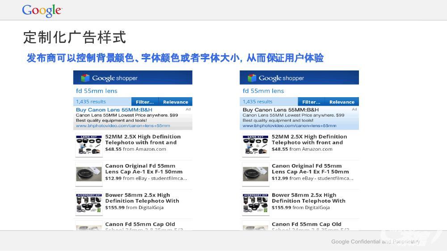Open left 52MM lens kit thumbnail
Viewport: 447px width, 251px height.
pyautogui.click(x=89, y=145)
